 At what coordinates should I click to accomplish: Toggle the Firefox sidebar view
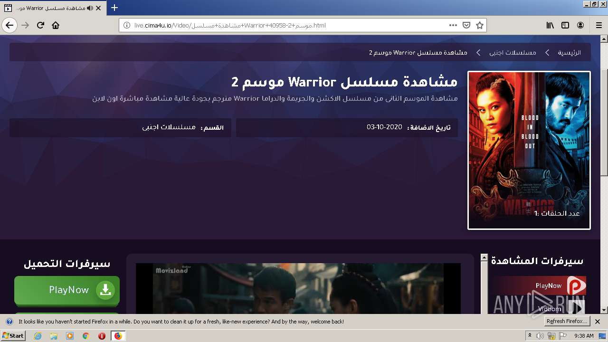[565, 25]
